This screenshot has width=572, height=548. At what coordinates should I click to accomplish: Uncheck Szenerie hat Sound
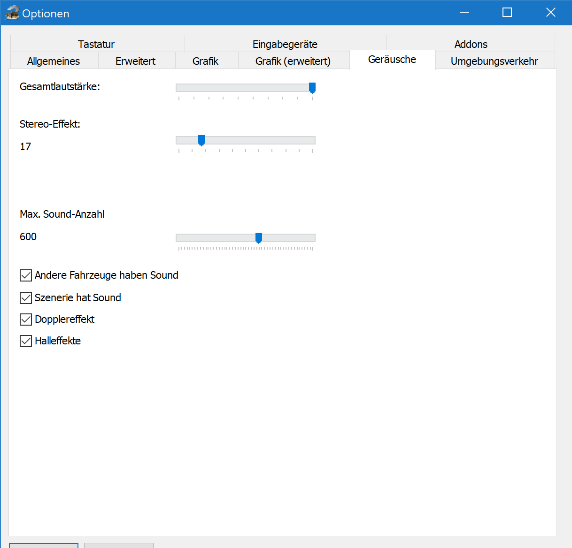[x=26, y=298]
